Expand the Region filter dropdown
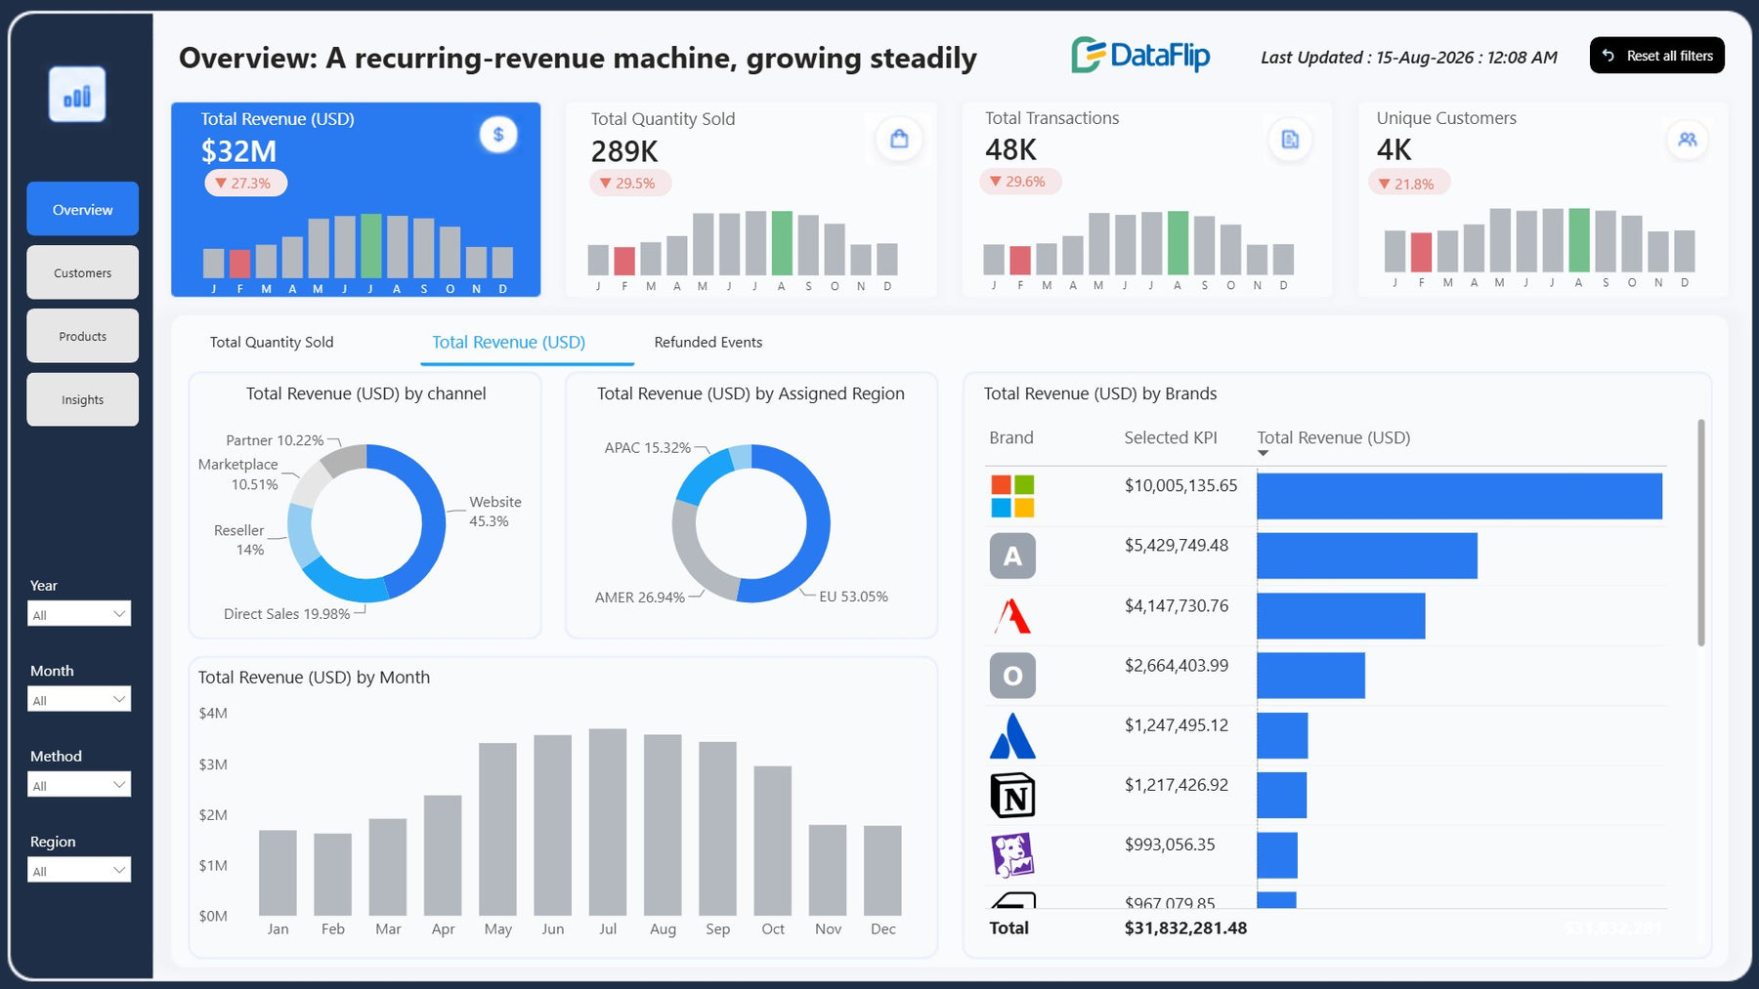The width and height of the screenshot is (1759, 989). 79,870
